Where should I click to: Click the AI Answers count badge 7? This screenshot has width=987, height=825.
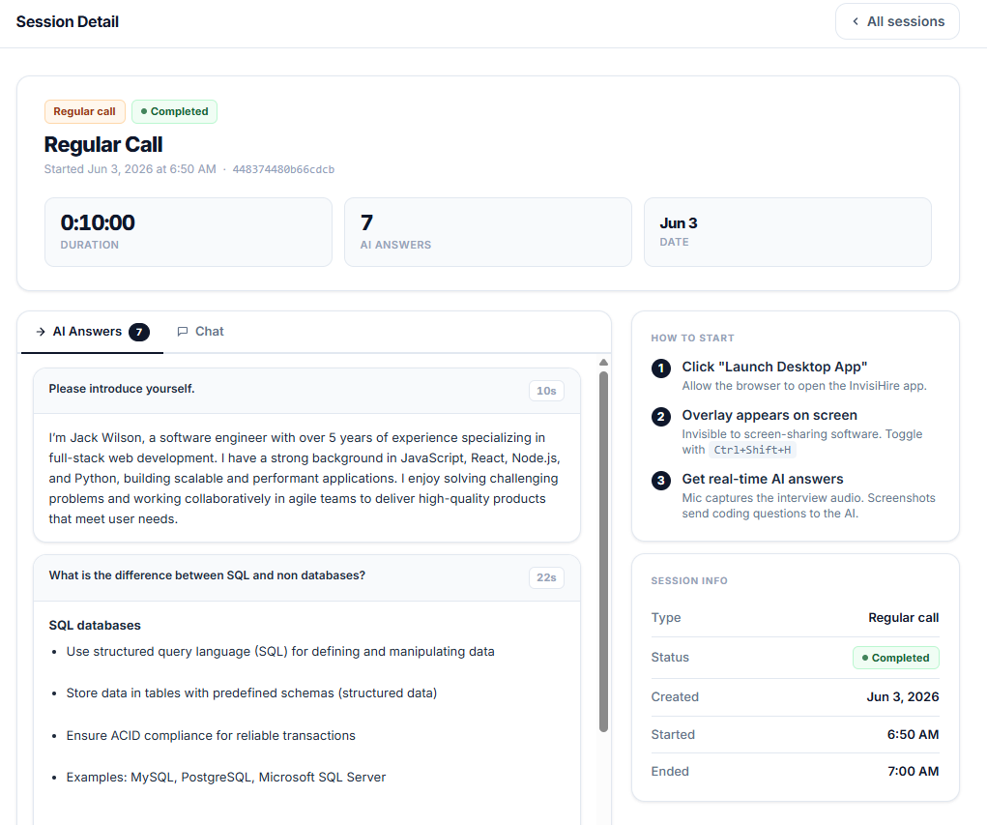point(139,332)
